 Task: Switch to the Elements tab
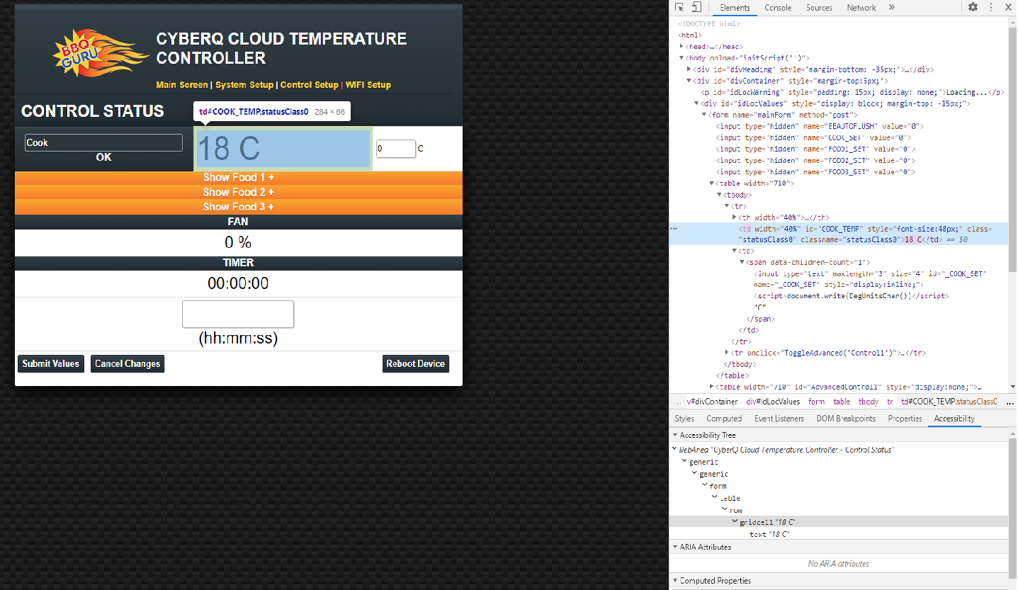click(x=735, y=8)
